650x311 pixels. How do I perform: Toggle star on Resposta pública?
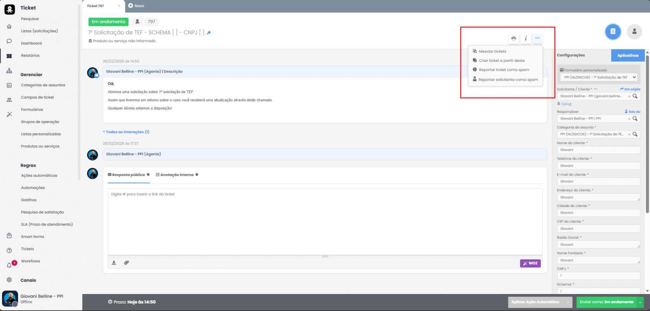(148, 174)
